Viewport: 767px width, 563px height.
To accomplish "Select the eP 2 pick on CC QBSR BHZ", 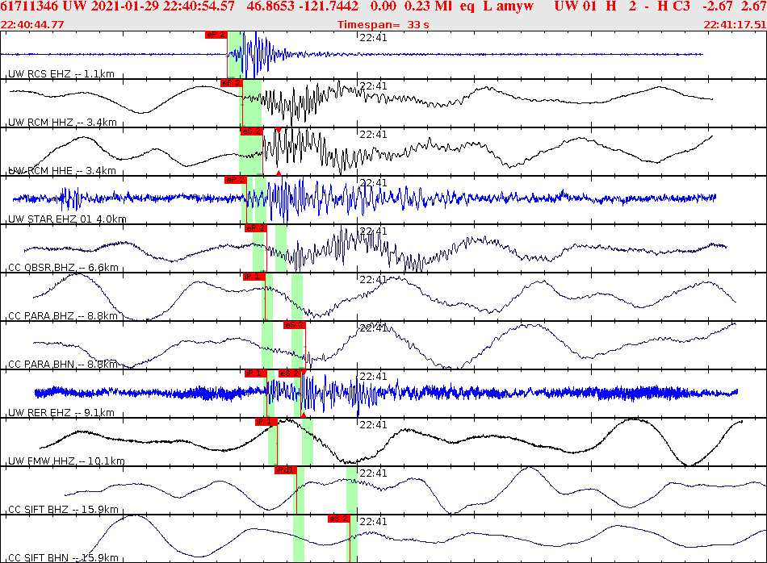I will (254, 228).
